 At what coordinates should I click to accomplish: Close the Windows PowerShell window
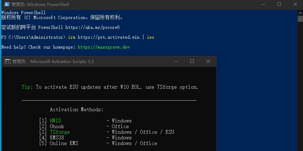point(295,4)
